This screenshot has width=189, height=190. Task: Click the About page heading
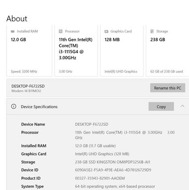(17, 19)
